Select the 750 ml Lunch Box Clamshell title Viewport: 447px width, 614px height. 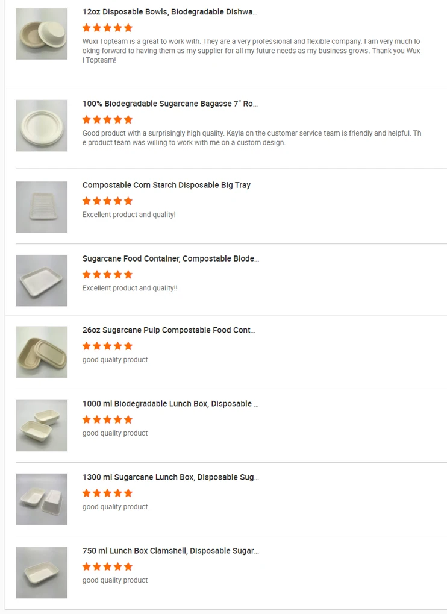(170, 551)
